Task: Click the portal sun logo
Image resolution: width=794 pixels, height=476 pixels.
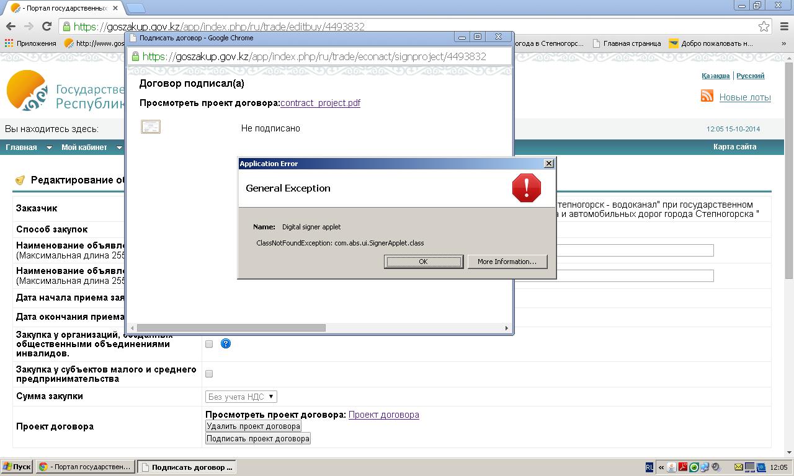Action: tap(27, 90)
